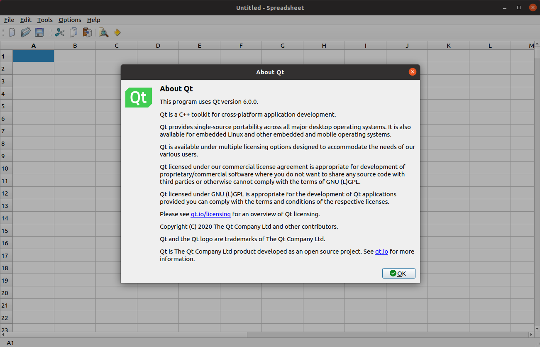Close the About Qt dialog
Image resolution: width=540 pixels, height=347 pixels.
click(x=412, y=72)
